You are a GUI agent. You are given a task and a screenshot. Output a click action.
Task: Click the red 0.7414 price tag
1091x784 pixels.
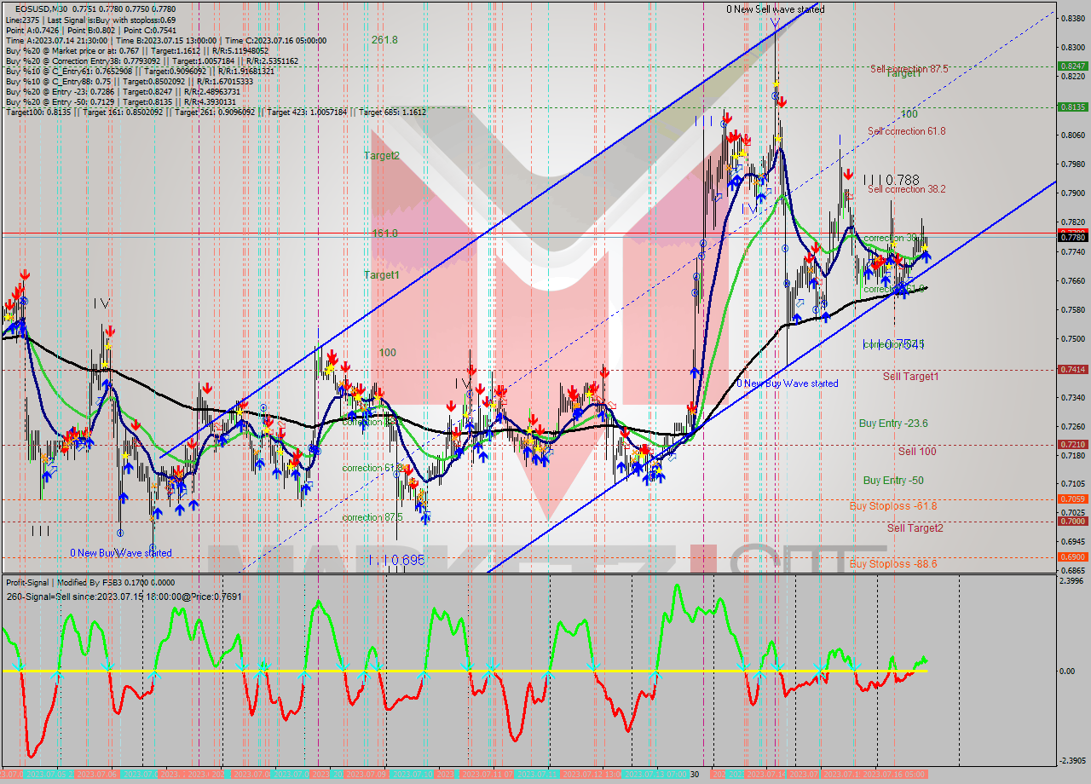pyautogui.click(x=1071, y=369)
